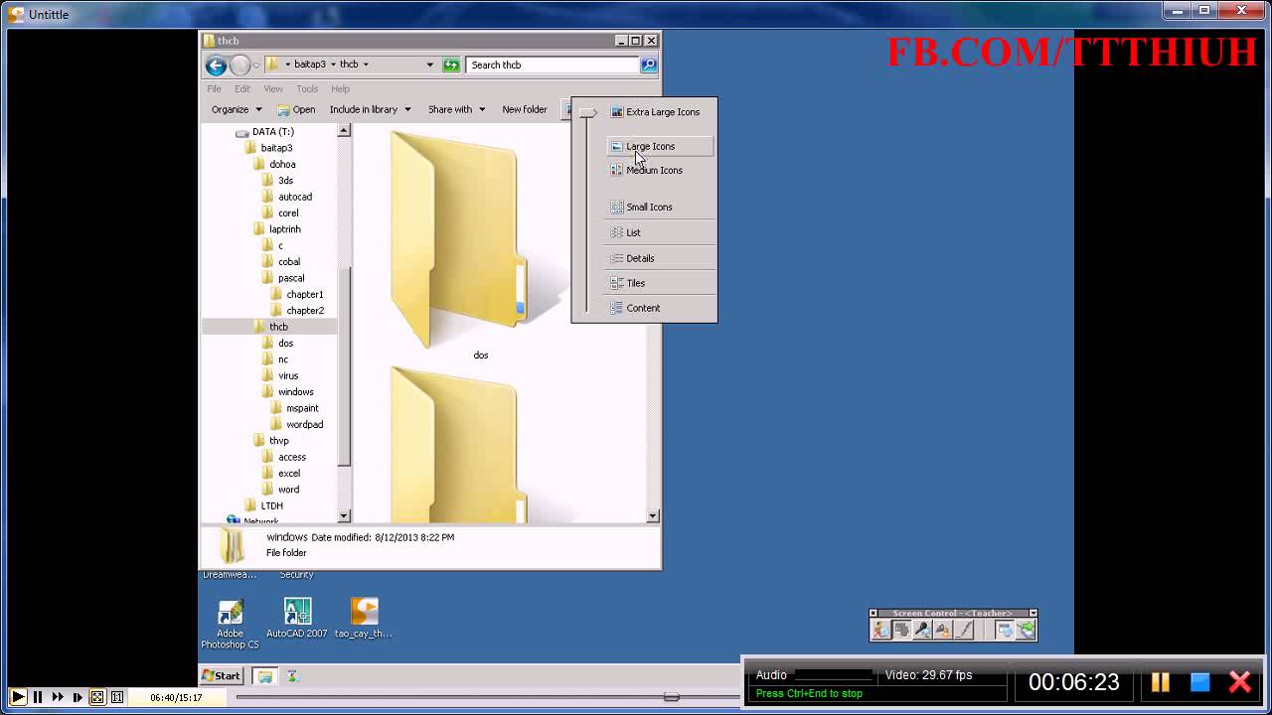Click the green refresh button by address bar
This screenshot has width=1272, height=715.
[x=451, y=65]
